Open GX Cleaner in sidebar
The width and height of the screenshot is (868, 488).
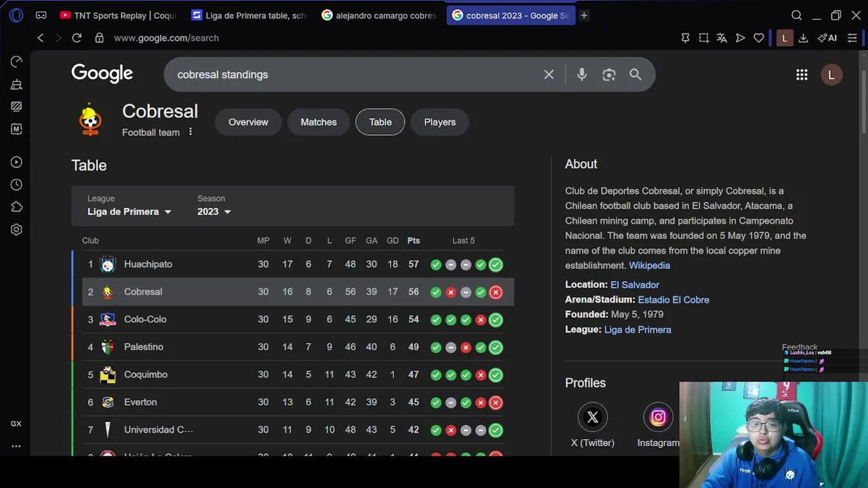(16, 84)
